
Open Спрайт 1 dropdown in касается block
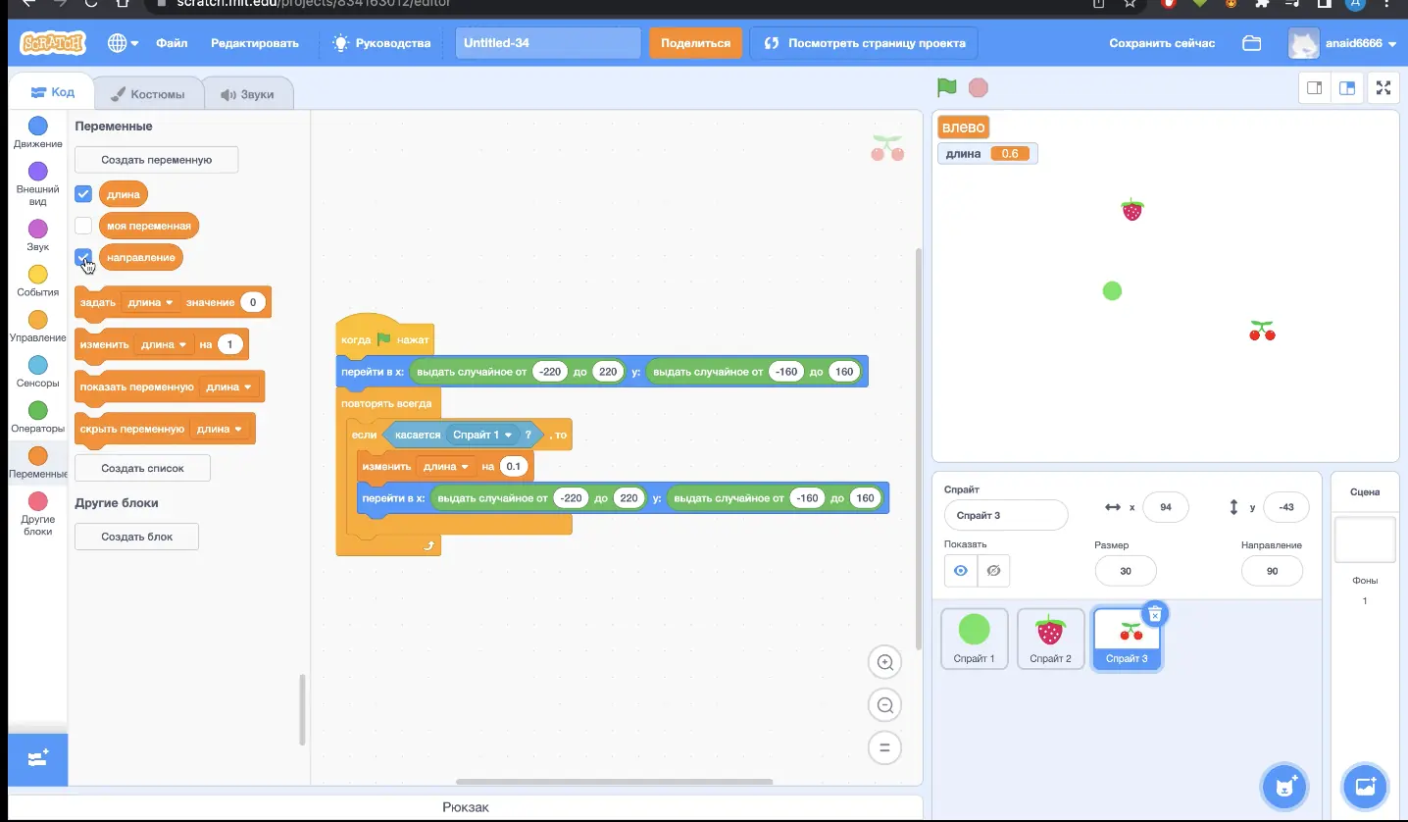(482, 435)
